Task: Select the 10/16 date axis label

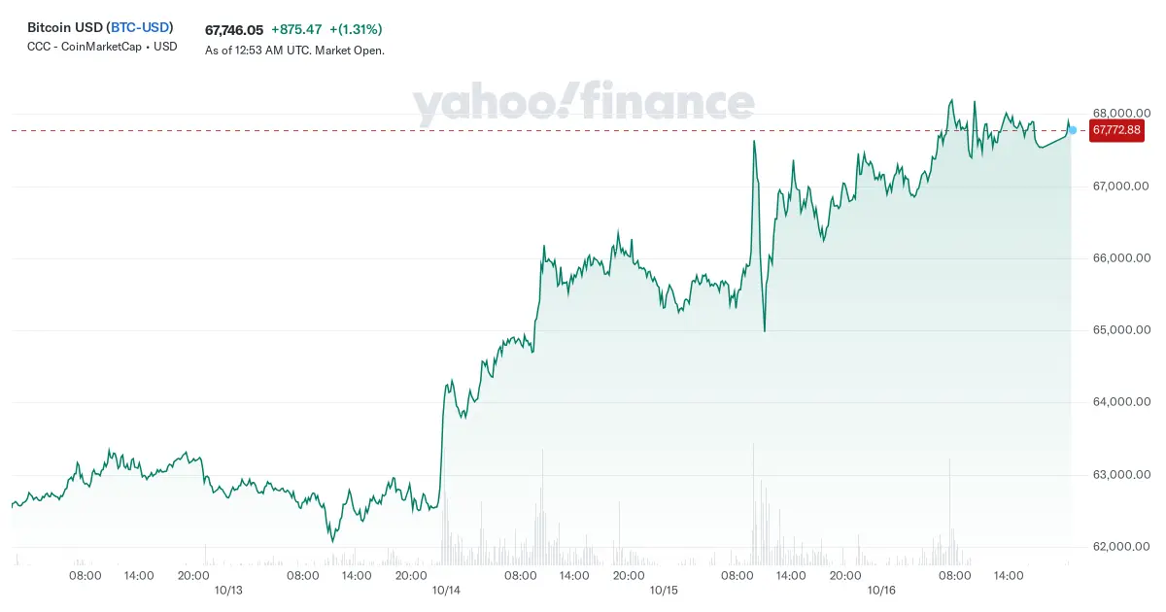Action: 881,591
